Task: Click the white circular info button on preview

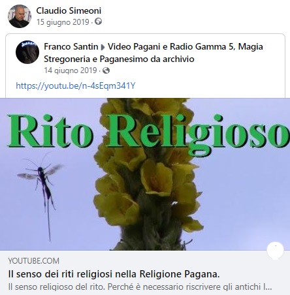Action: pyautogui.click(x=275, y=250)
